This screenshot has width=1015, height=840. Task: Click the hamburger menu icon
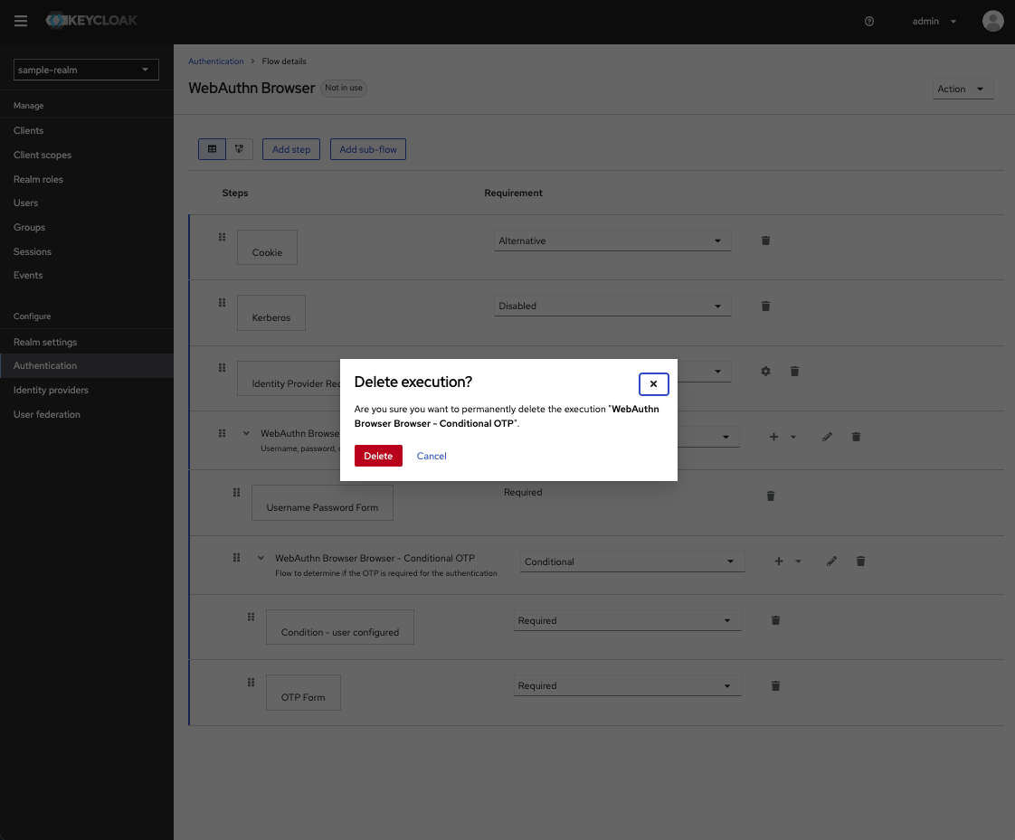point(21,21)
